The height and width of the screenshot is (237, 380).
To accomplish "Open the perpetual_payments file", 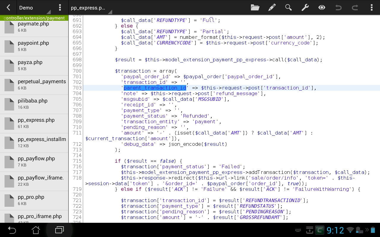I will [x=34, y=85].
